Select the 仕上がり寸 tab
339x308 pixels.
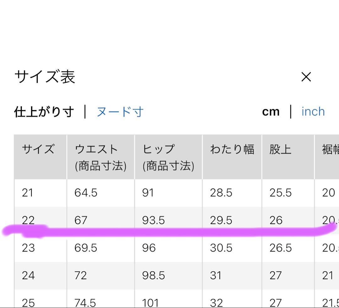click(x=44, y=112)
